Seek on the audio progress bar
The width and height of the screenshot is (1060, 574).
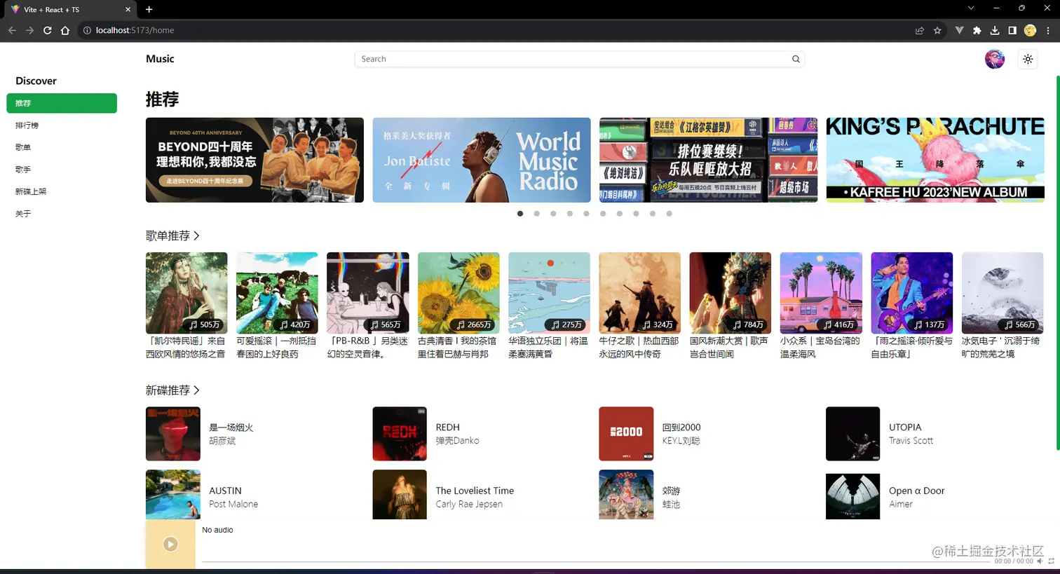tap(596, 561)
